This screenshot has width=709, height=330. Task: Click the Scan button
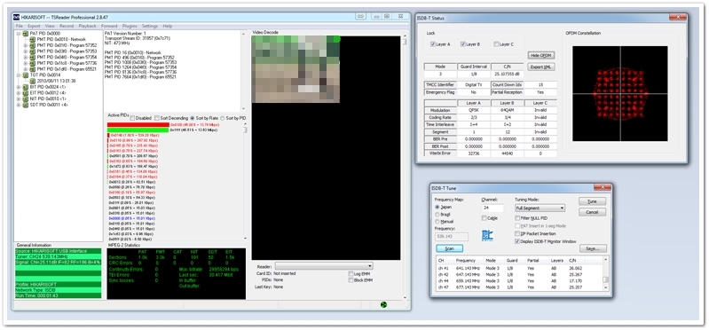click(x=450, y=248)
